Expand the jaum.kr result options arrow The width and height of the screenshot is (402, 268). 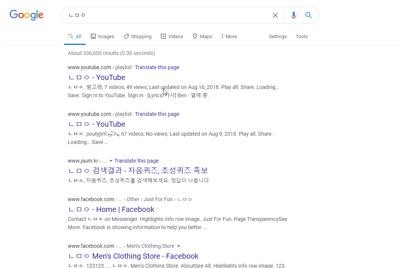pos(111,161)
